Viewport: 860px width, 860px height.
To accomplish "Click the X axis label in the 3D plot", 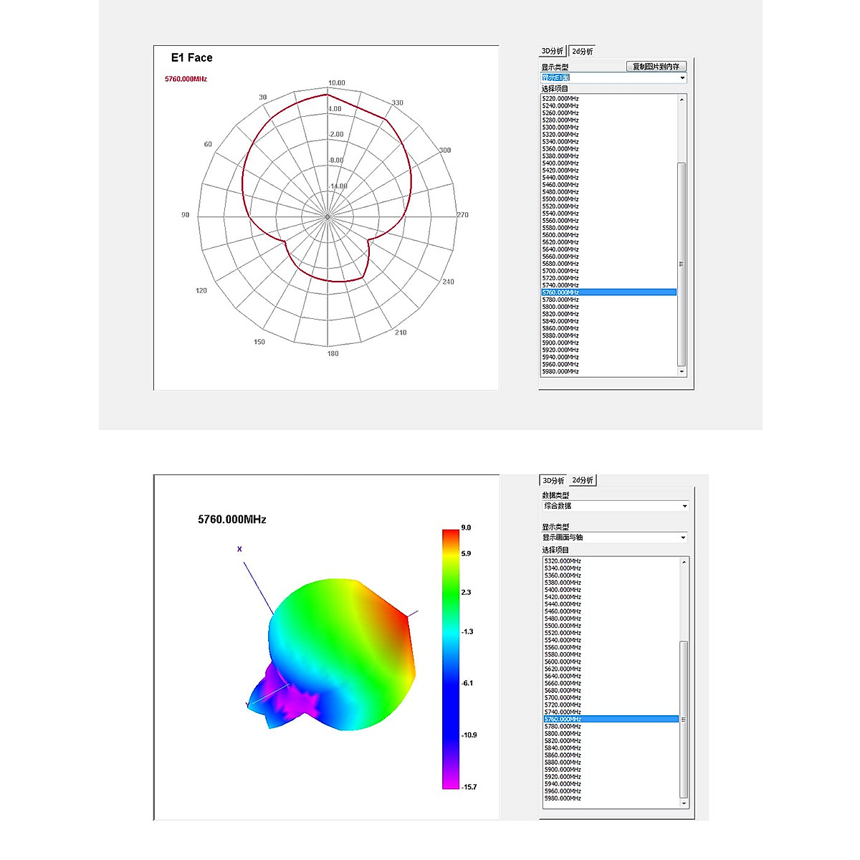I will point(239,549).
